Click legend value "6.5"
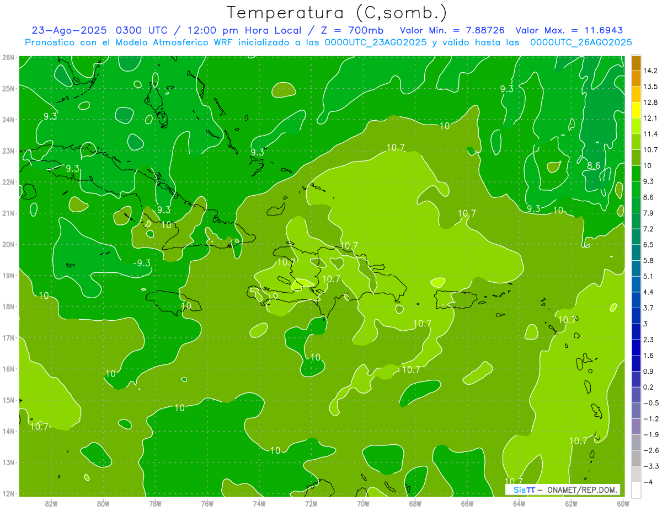Image resolution: width=662 pixels, height=511 pixels. tap(648, 244)
